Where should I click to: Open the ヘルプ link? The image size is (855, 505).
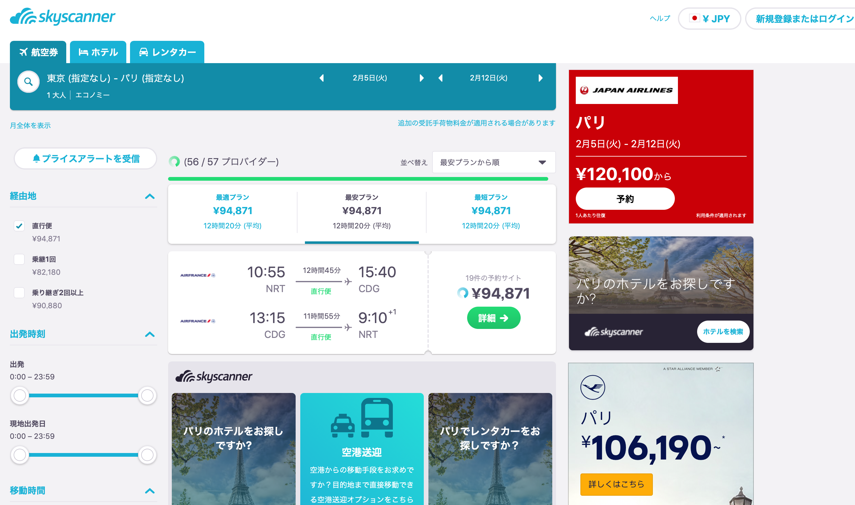click(660, 18)
